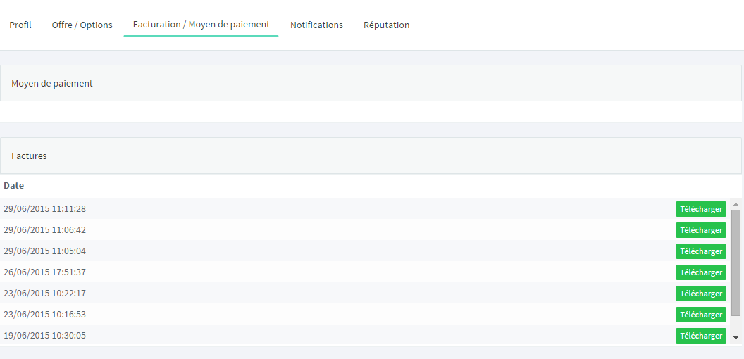Download the 19/06/2015 10:30:05 invoice
This screenshot has height=359, width=744.
(701, 336)
